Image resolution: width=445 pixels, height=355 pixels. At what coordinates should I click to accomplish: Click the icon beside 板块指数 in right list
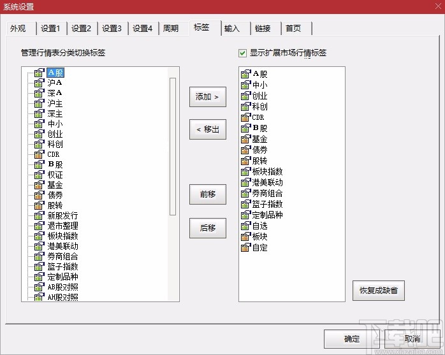(x=246, y=171)
